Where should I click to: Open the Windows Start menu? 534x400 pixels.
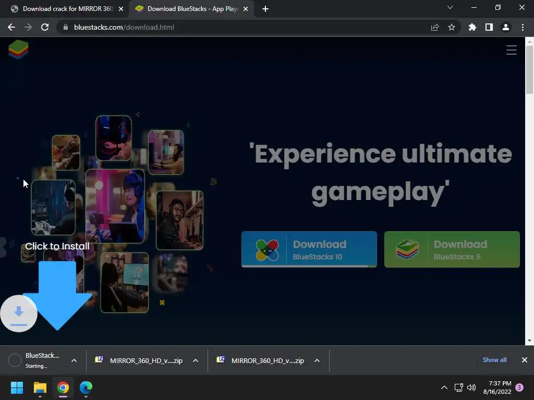click(x=17, y=387)
